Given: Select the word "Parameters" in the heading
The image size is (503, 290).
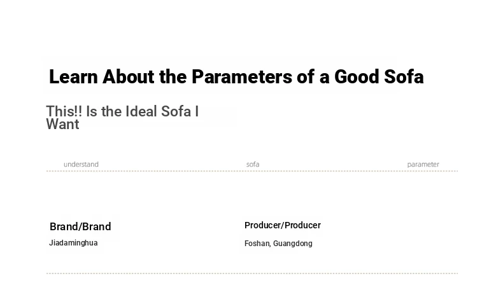Looking at the screenshot, I should 242,77.
